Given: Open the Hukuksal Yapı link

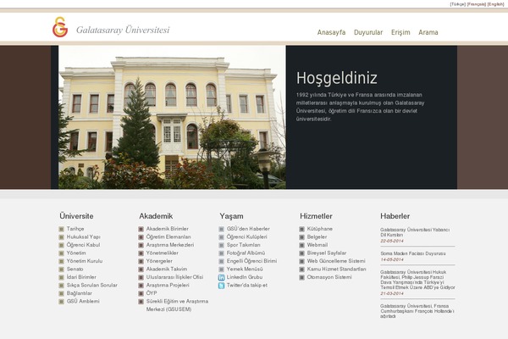Looking at the screenshot, I should pyautogui.click(x=83, y=236).
